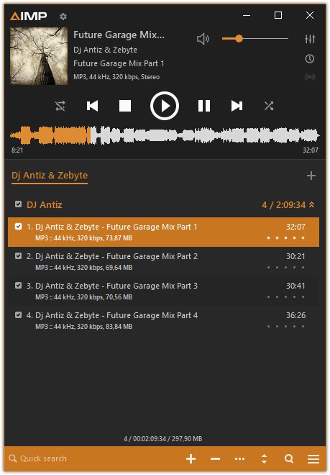
Task: Uncheck the Future Garage Mix Part 2 checkbox
Action: tap(18, 256)
